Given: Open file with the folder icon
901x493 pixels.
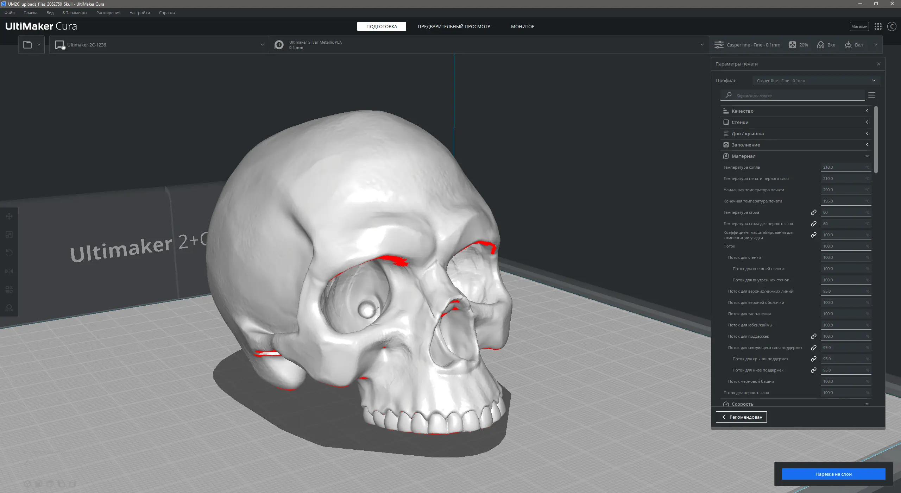Looking at the screenshot, I should (x=27, y=45).
